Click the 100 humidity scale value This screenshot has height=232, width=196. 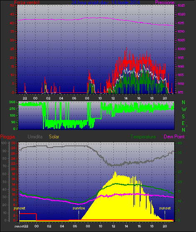tap(4, 143)
